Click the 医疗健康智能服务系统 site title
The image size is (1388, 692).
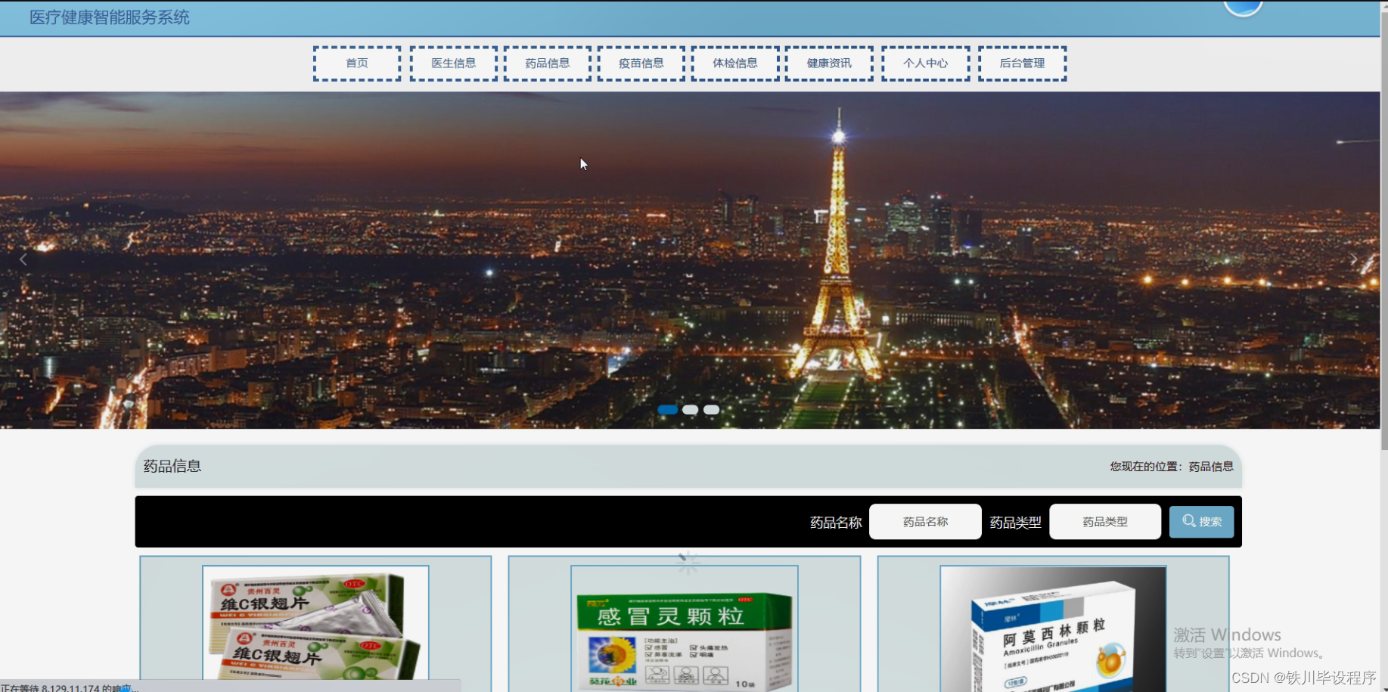pyautogui.click(x=110, y=17)
